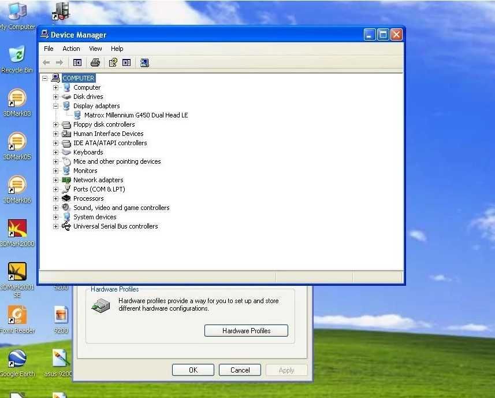Select the 3DMark2001 SE desktop shortcut
This screenshot has height=398, width=495.
(17, 280)
